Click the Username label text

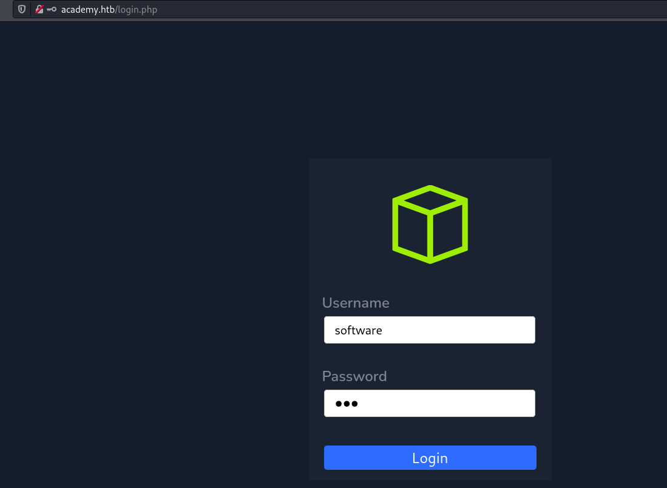356,303
